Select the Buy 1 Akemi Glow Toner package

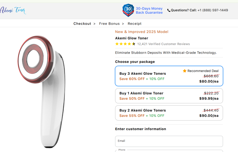pos(169,96)
